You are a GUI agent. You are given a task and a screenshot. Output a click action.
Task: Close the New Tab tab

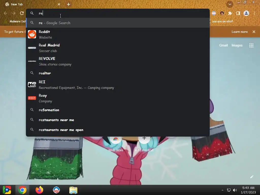pos(59,4)
